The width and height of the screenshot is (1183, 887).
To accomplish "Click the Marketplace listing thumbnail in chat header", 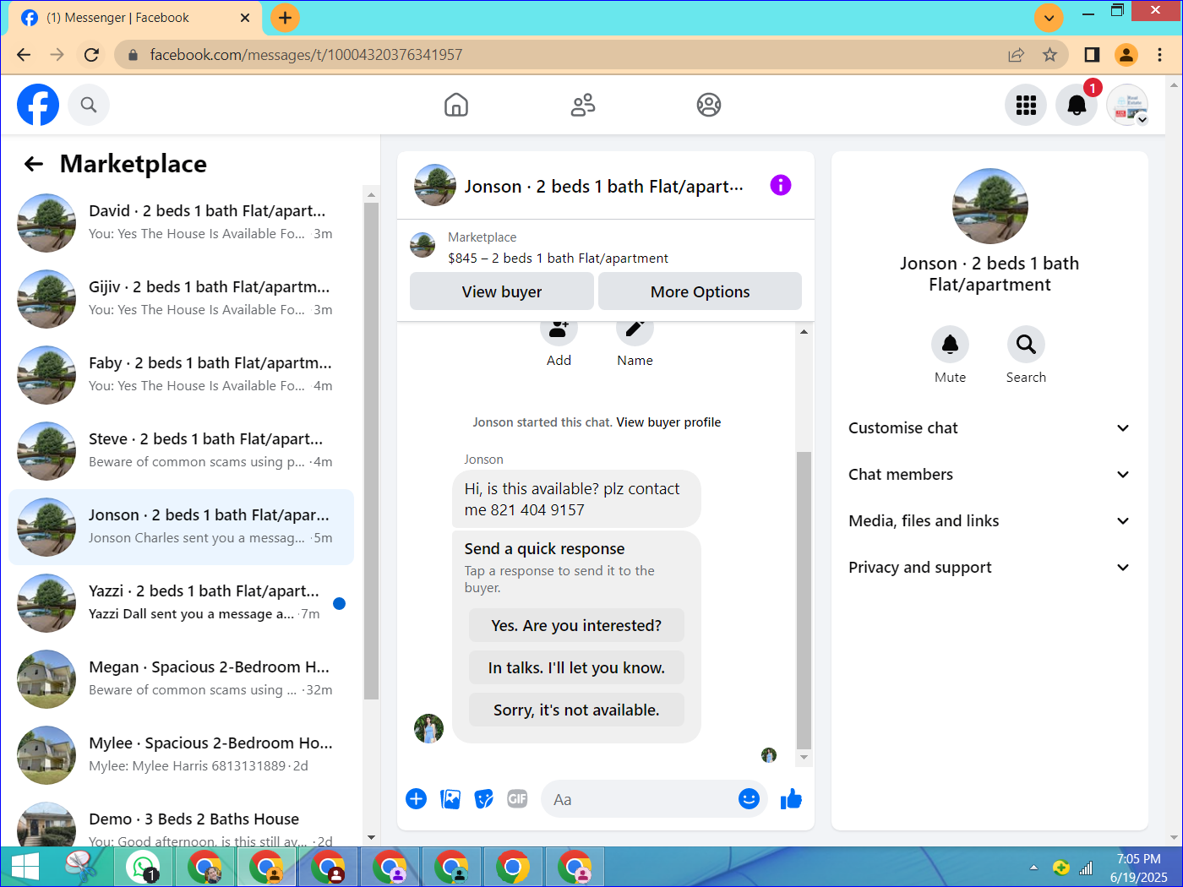I will click(422, 245).
